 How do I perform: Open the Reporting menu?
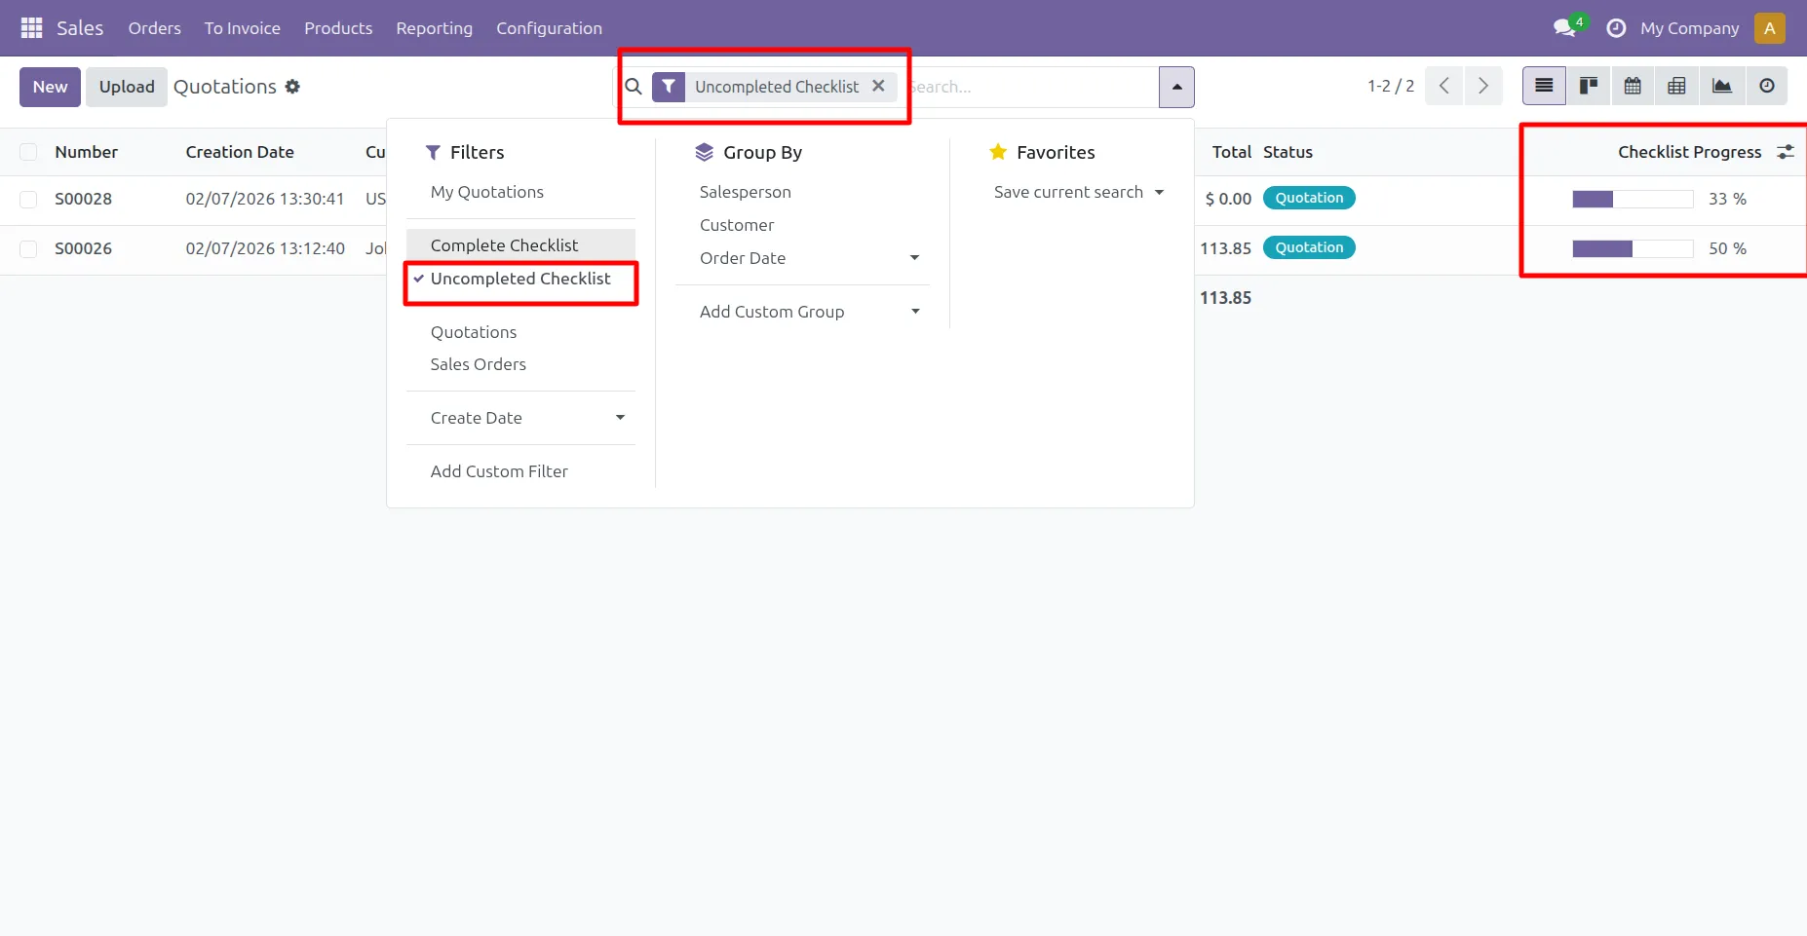434,28
